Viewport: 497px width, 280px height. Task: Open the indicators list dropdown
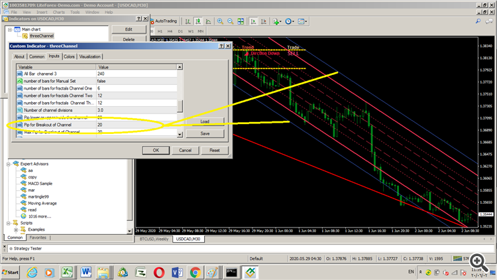[277, 21]
